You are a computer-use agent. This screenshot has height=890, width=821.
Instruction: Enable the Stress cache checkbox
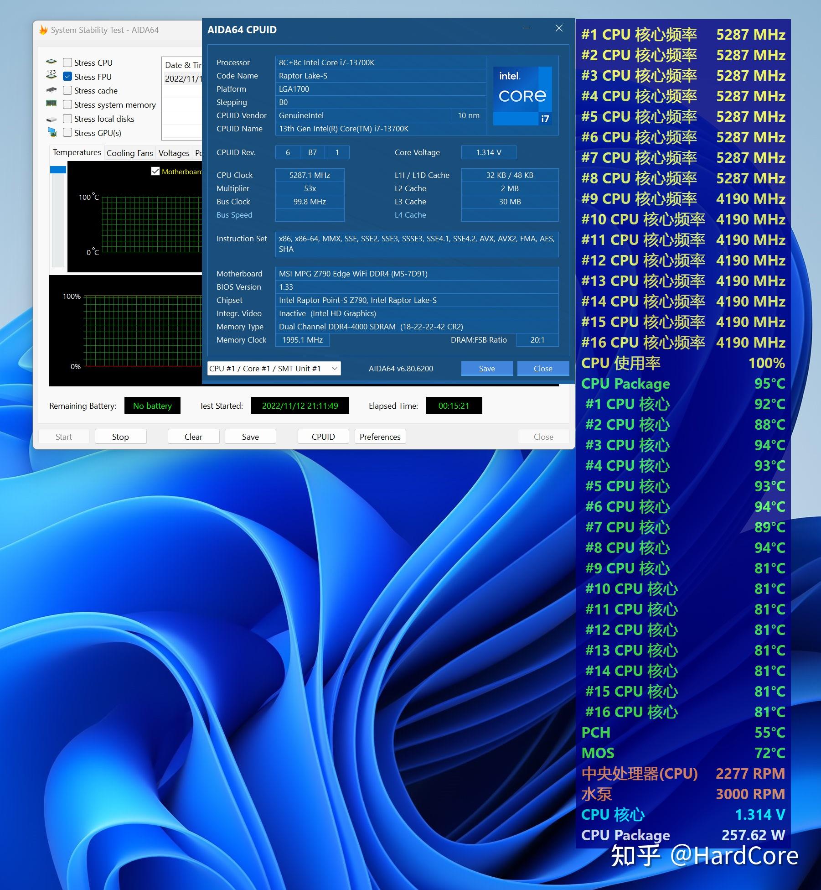click(67, 90)
